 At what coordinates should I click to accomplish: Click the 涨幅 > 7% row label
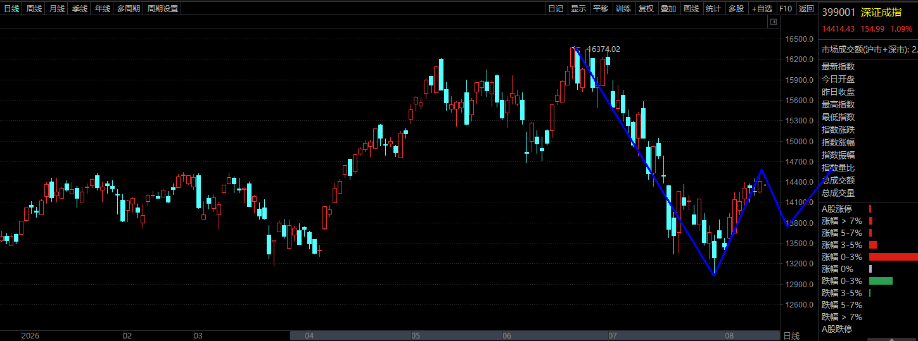click(x=842, y=221)
